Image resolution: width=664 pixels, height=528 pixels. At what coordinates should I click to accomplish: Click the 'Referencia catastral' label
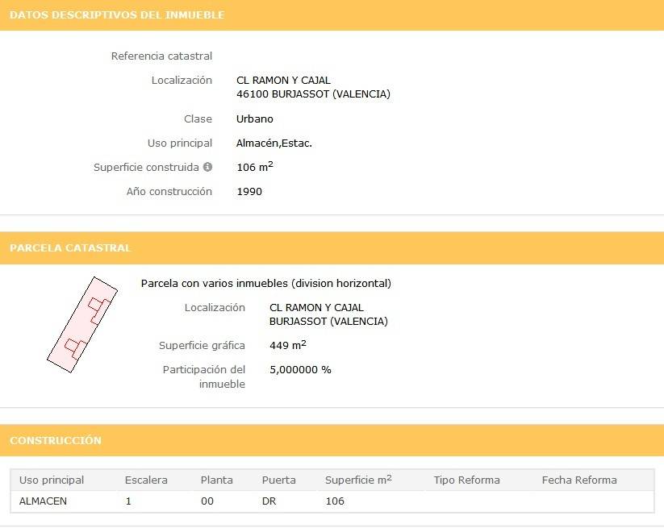click(x=161, y=56)
